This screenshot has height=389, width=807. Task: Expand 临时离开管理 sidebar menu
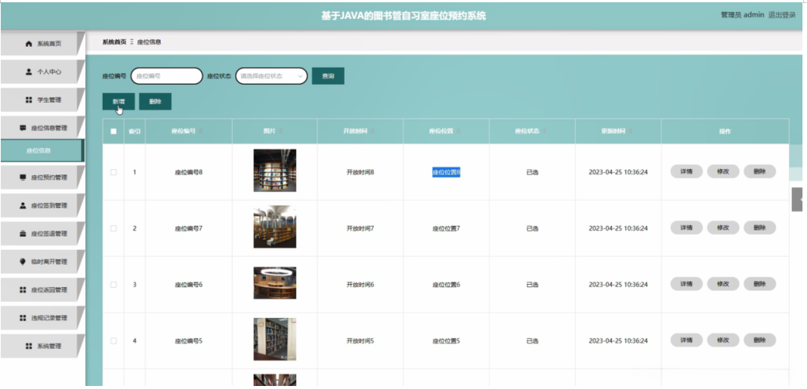point(42,261)
